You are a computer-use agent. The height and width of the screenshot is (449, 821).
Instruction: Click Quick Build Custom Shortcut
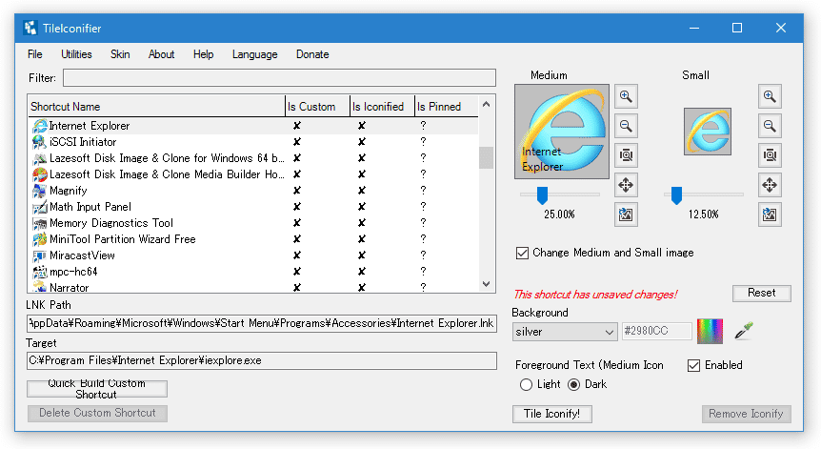click(97, 389)
